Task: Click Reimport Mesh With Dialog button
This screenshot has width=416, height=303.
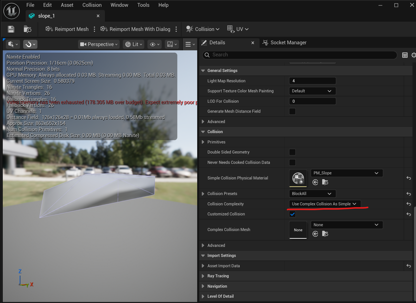Action: (135, 29)
